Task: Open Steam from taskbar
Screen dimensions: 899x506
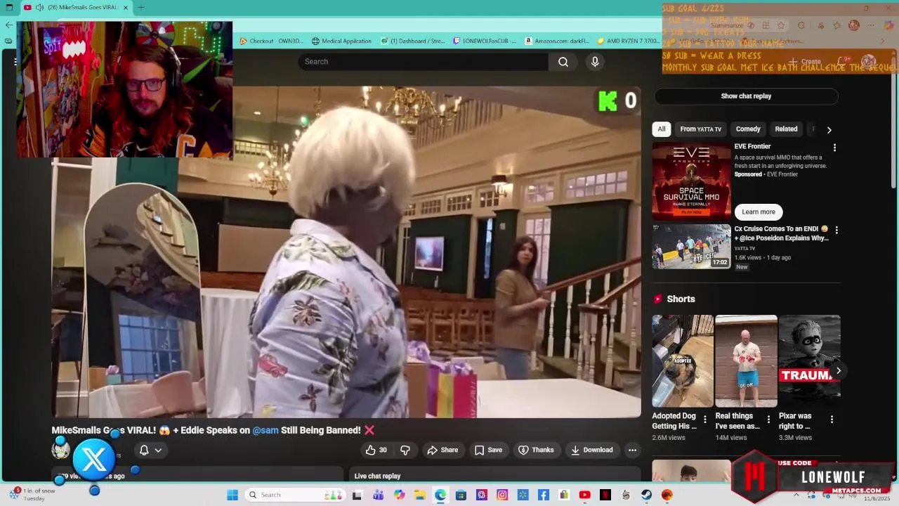Action: [x=646, y=495]
